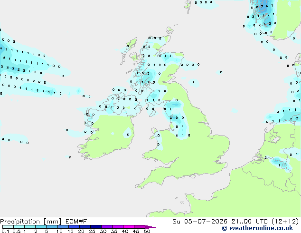Click the 30–35 mm purple legend swatch
Screen dimensions: 301x233
click(x=107, y=227)
